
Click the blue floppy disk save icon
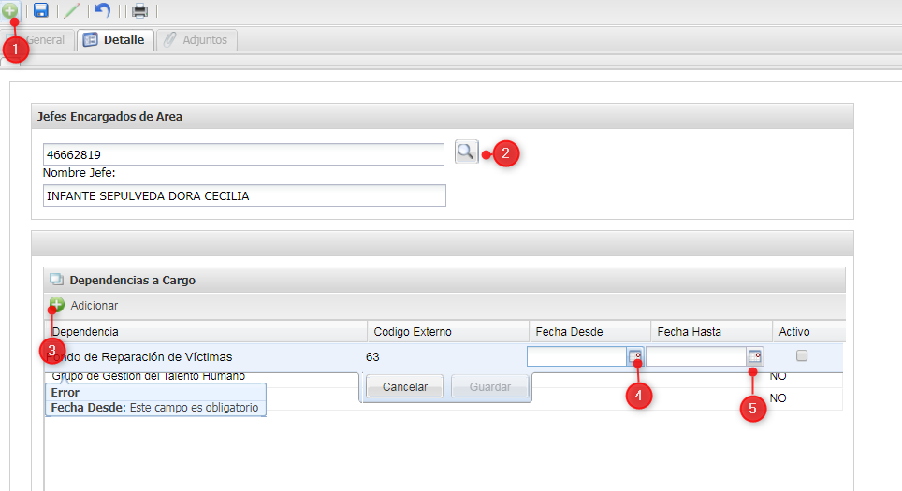pyautogui.click(x=41, y=11)
